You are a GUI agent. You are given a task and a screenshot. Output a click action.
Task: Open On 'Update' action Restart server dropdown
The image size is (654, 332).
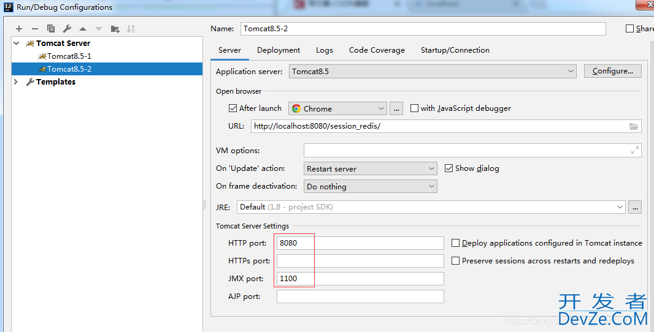[x=371, y=168]
